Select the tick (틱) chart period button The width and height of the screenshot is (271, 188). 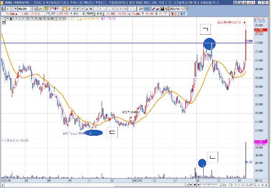91,9
